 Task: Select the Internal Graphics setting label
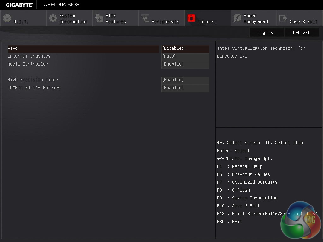pyautogui.click(x=29, y=56)
